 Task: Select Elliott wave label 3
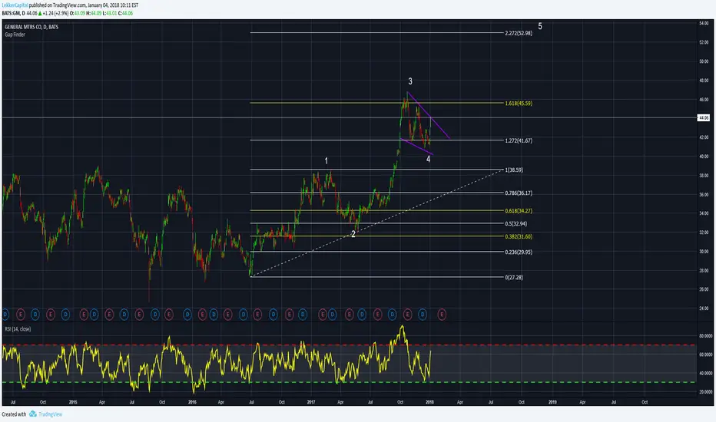(410, 81)
